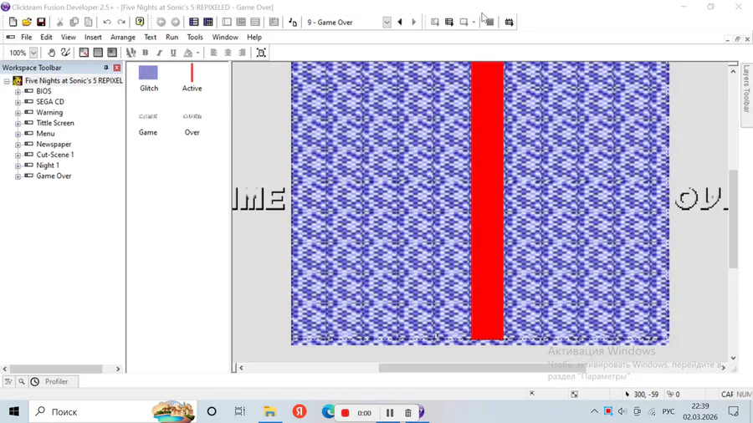Click the center in frame icon
The height and width of the screenshot is (423, 753).
click(x=261, y=53)
